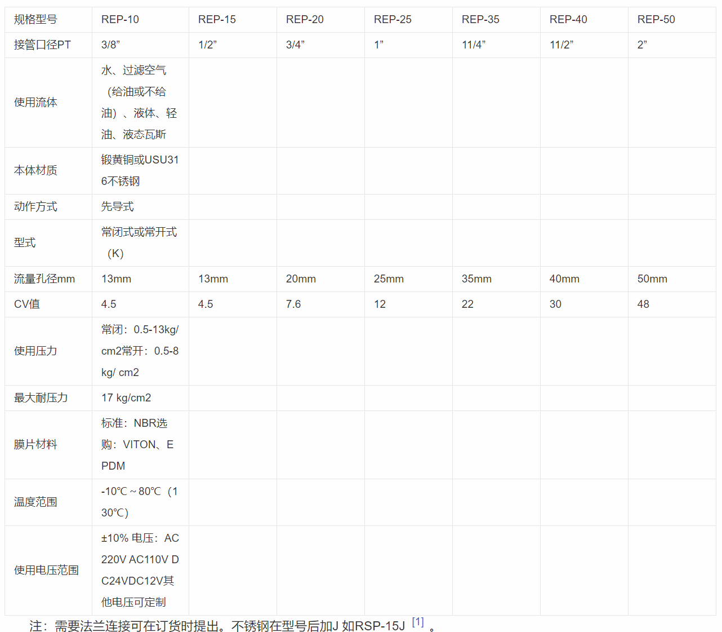Select the REP-35 header cell
This screenshot has width=722, height=632.
click(x=480, y=20)
